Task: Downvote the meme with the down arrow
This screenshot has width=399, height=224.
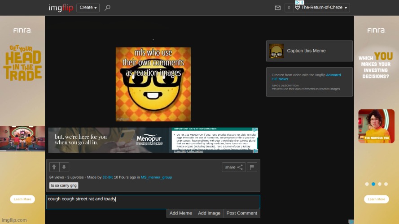Action: (64, 167)
